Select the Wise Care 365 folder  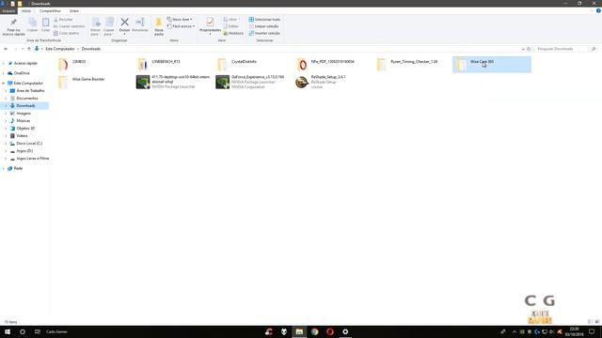491,64
